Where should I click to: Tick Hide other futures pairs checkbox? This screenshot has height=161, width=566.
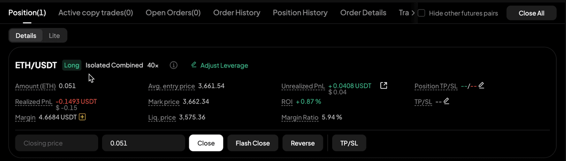421,13
